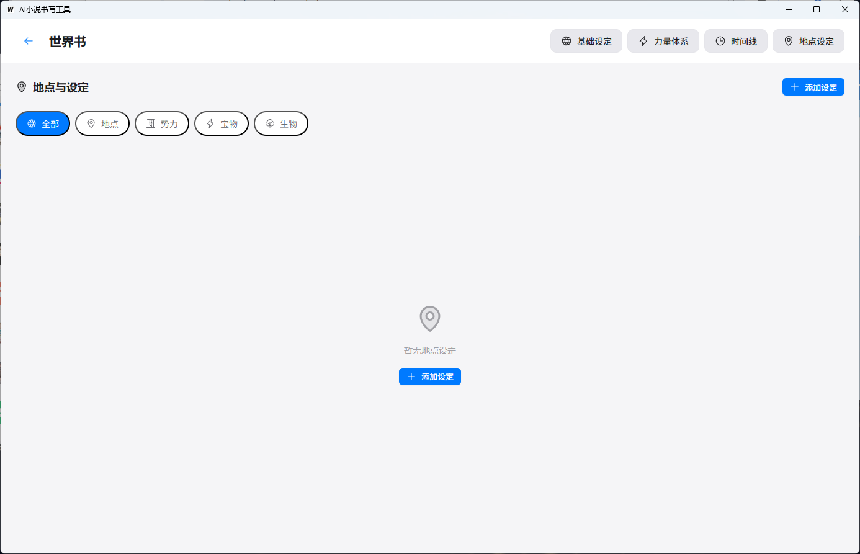The image size is (860, 554).
Task: Select the 全部 filter chip
Action: coord(43,123)
